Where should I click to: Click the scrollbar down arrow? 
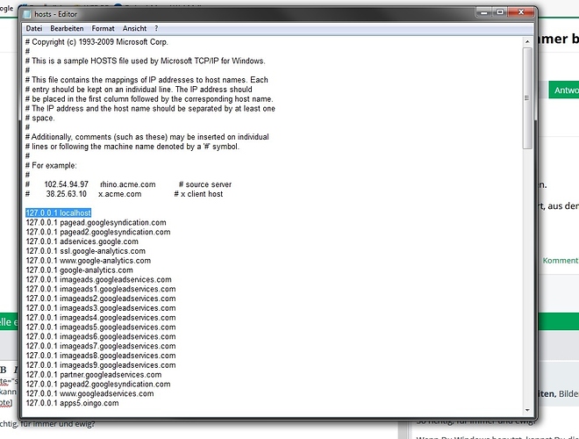527,410
